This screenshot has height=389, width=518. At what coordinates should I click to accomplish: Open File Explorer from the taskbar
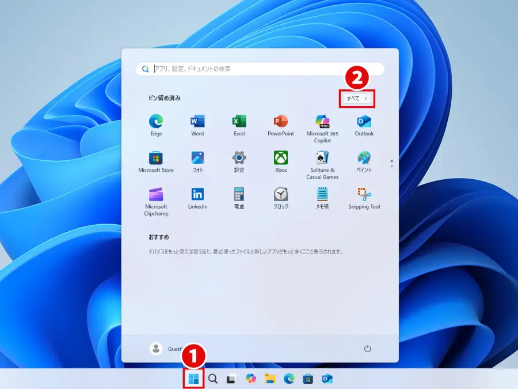(270, 379)
